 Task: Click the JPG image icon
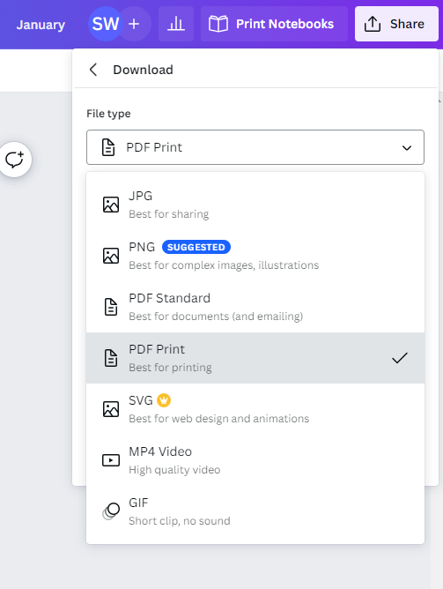(111, 205)
